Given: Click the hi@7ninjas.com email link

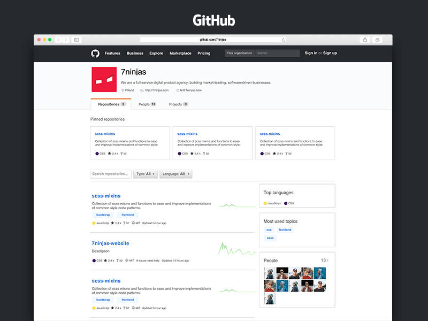Looking at the screenshot, I should 191,90.
